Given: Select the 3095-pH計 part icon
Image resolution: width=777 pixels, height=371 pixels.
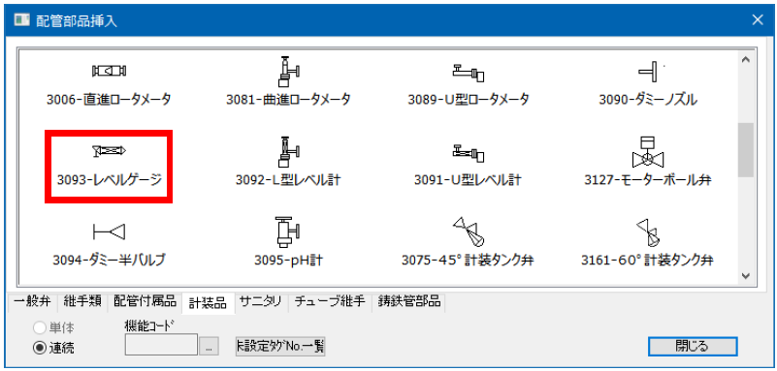Looking at the screenshot, I should pyautogui.click(x=288, y=232).
